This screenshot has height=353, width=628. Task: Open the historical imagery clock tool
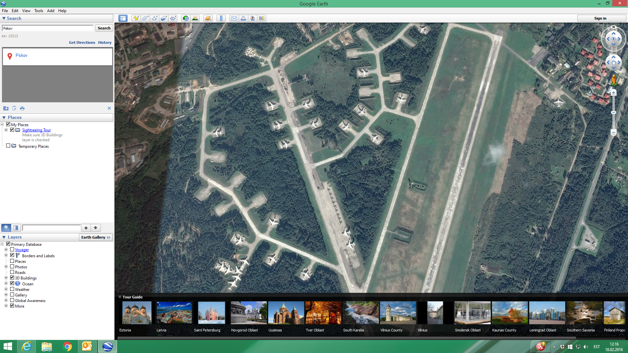pyautogui.click(x=186, y=18)
